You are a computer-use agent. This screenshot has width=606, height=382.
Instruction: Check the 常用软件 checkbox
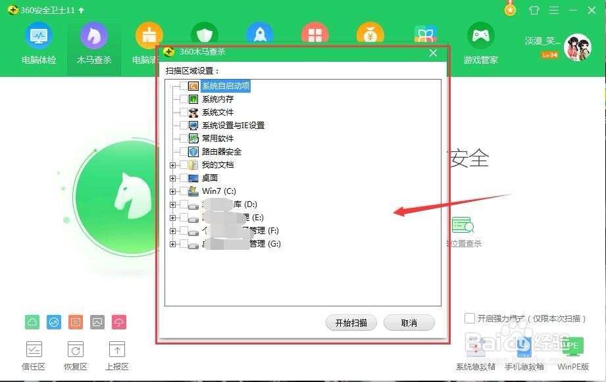pos(184,138)
